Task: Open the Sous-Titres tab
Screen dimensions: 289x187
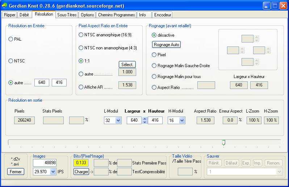Action: pyautogui.click(x=67, y=15)
